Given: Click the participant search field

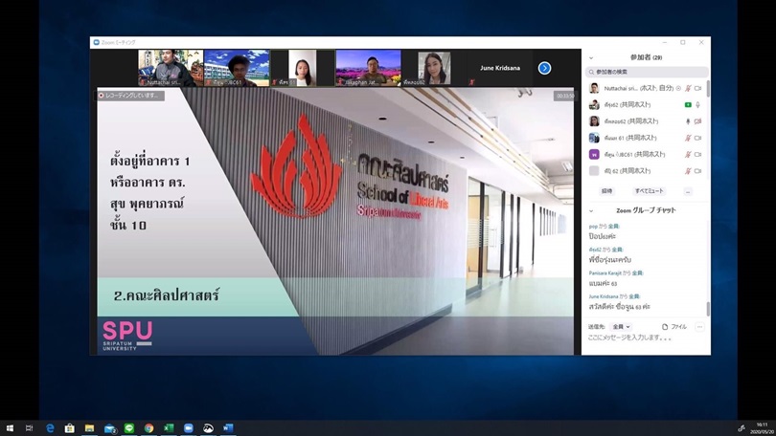Looking at the screenshot, I should click(647, 72).
